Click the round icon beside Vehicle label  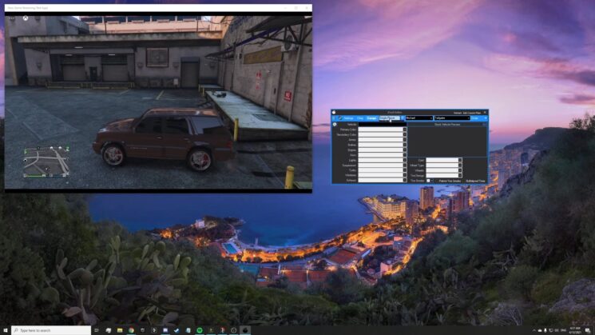pos(335,125)
